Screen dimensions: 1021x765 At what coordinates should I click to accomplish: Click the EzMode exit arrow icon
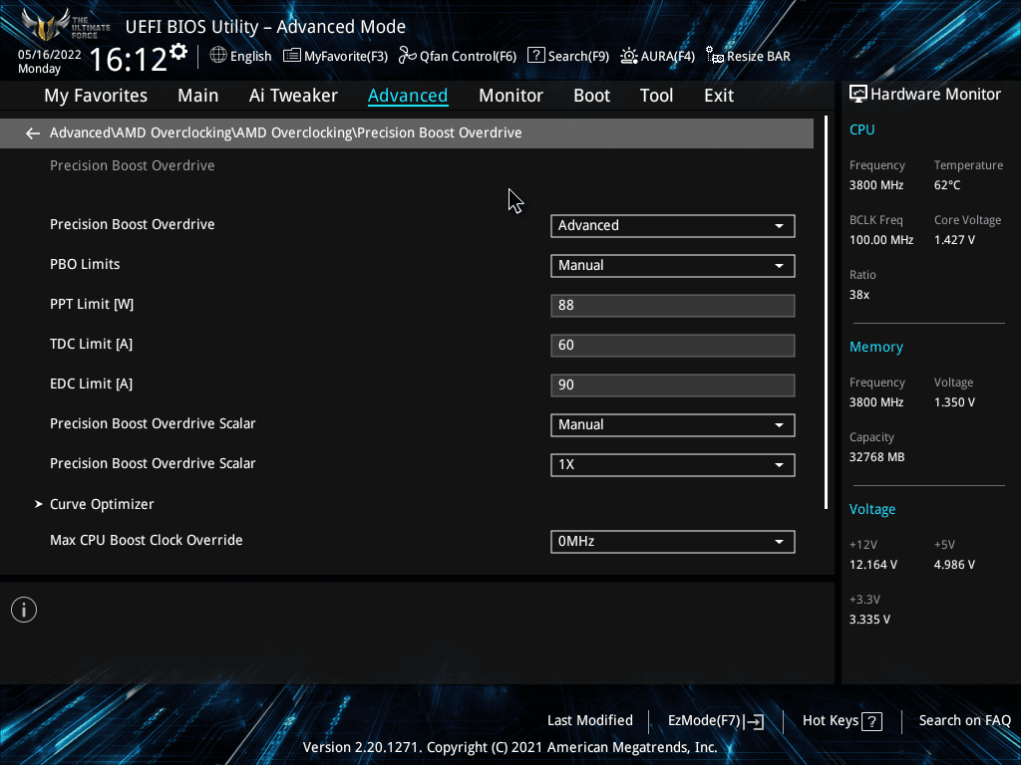754,721
